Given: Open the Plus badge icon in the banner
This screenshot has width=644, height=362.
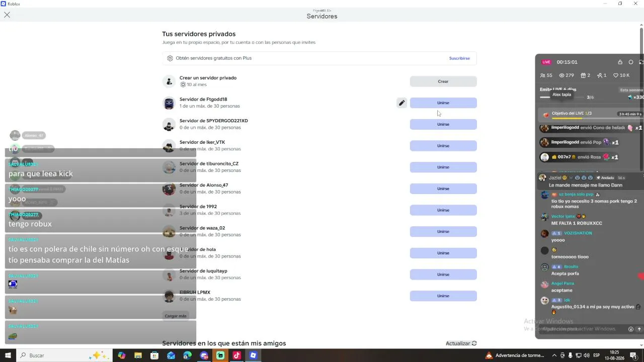Looking at the screenshot, I should (170, 58).
